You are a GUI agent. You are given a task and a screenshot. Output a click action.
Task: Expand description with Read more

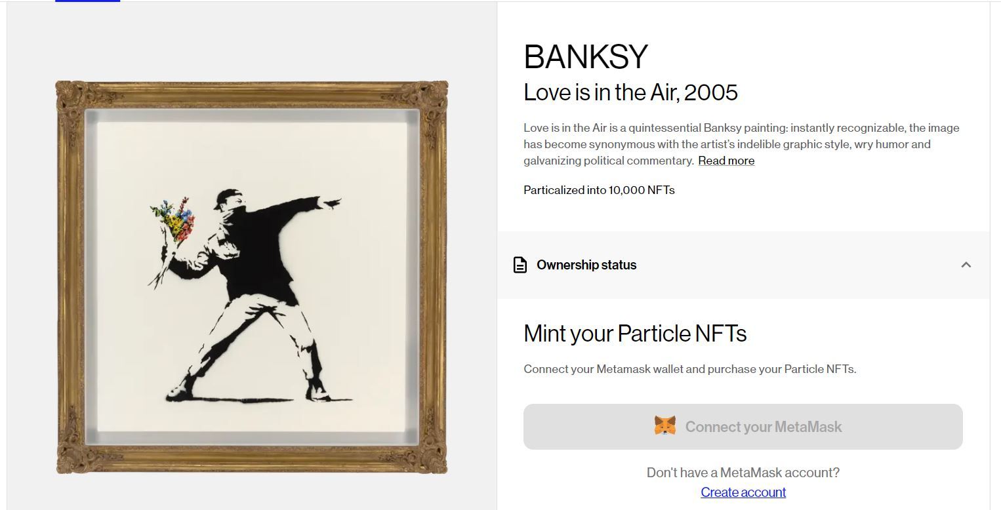(726, 161)
